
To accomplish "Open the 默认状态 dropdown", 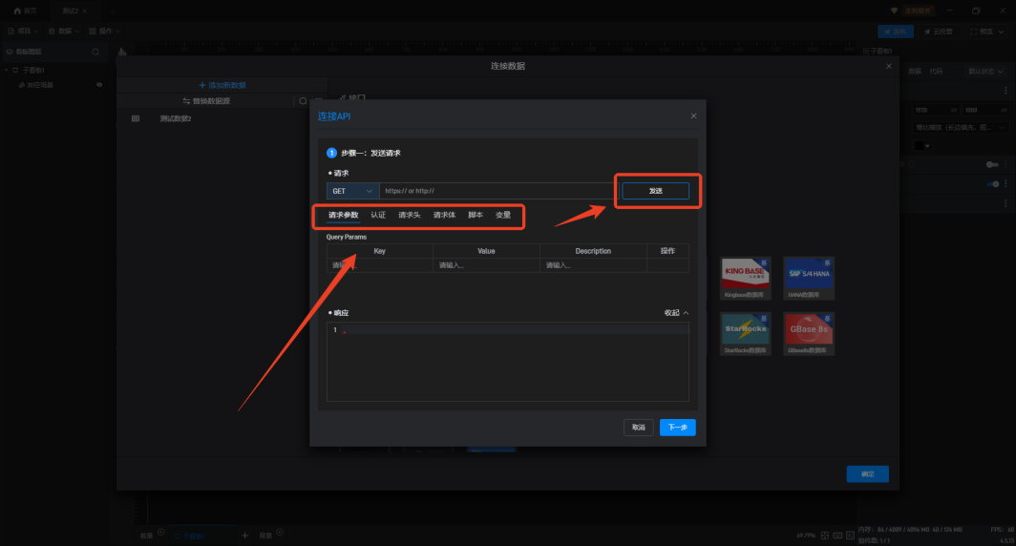I will pos(986,72).
